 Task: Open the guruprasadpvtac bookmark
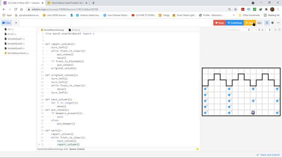tap(27, 15)
